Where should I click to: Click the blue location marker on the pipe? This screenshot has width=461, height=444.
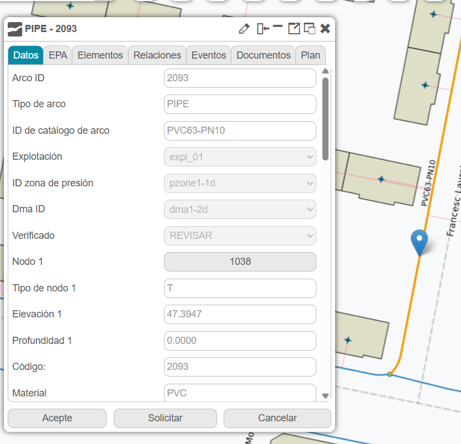coord(420,241)
